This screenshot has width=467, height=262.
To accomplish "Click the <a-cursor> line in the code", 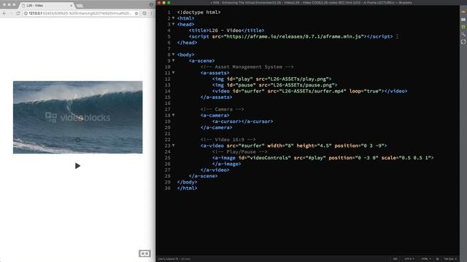I will tap(242, 122).
